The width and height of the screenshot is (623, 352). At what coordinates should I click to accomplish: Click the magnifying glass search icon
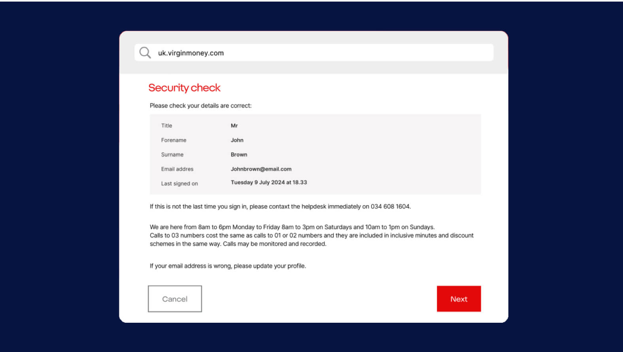(x=145, y=53)
